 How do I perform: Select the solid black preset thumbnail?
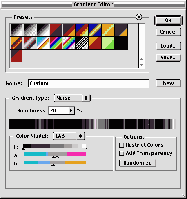pyautogui.click(x=121, y=43)
